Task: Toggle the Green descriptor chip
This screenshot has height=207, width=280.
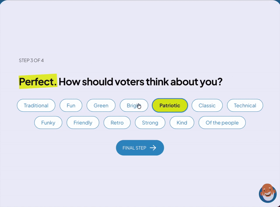Action: (101, 105)
